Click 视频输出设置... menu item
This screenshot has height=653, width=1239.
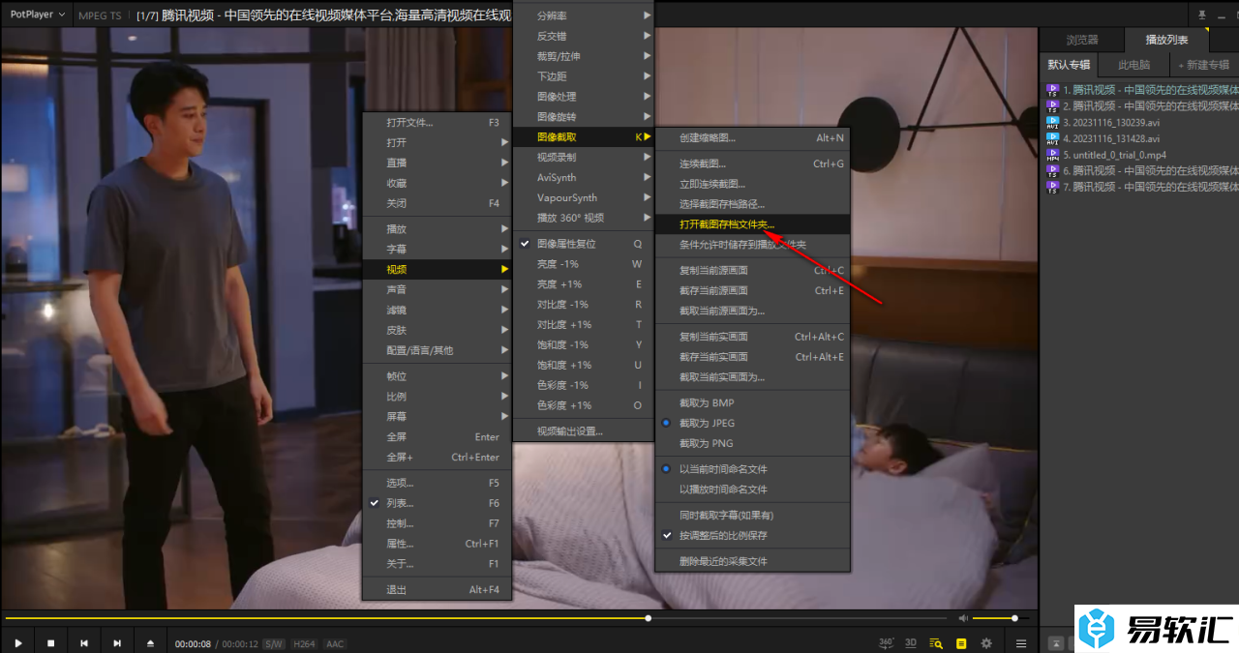coord(584,431)
